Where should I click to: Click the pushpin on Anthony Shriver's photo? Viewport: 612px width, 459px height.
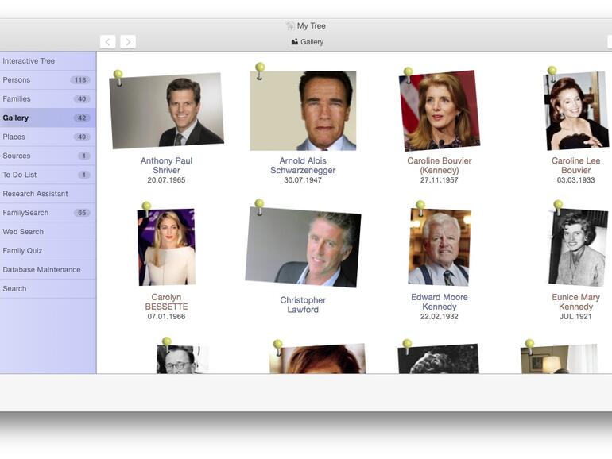coord(118,77)
